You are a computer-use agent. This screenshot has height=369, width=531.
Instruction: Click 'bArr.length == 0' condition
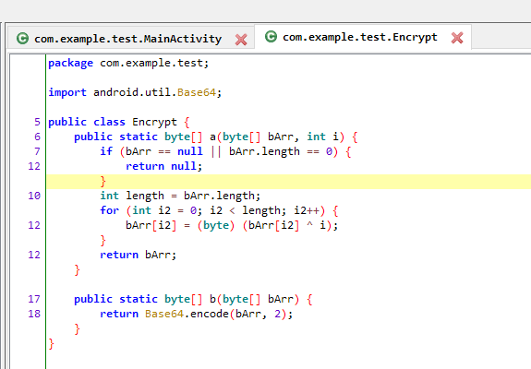click(x=281, y=151)
